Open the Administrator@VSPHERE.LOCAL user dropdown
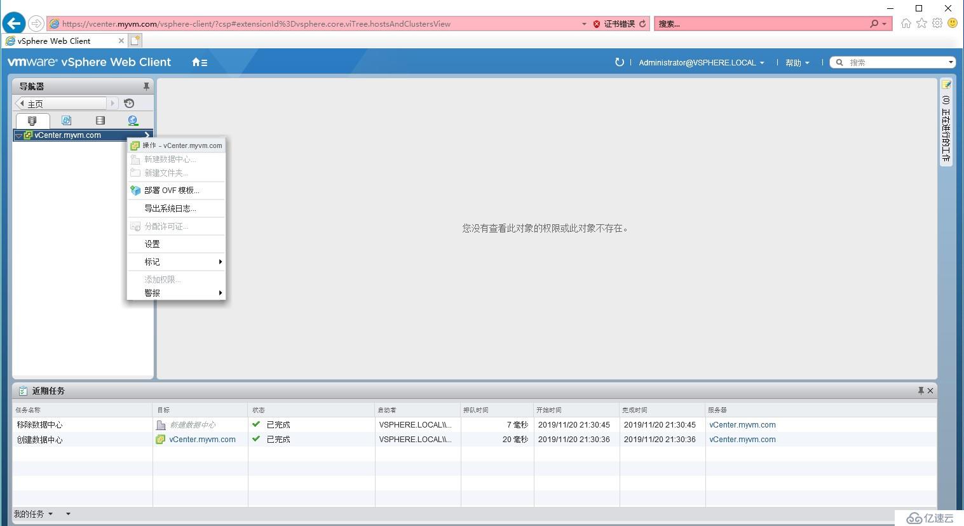This screenshot has width=964, height=526. 702,62
